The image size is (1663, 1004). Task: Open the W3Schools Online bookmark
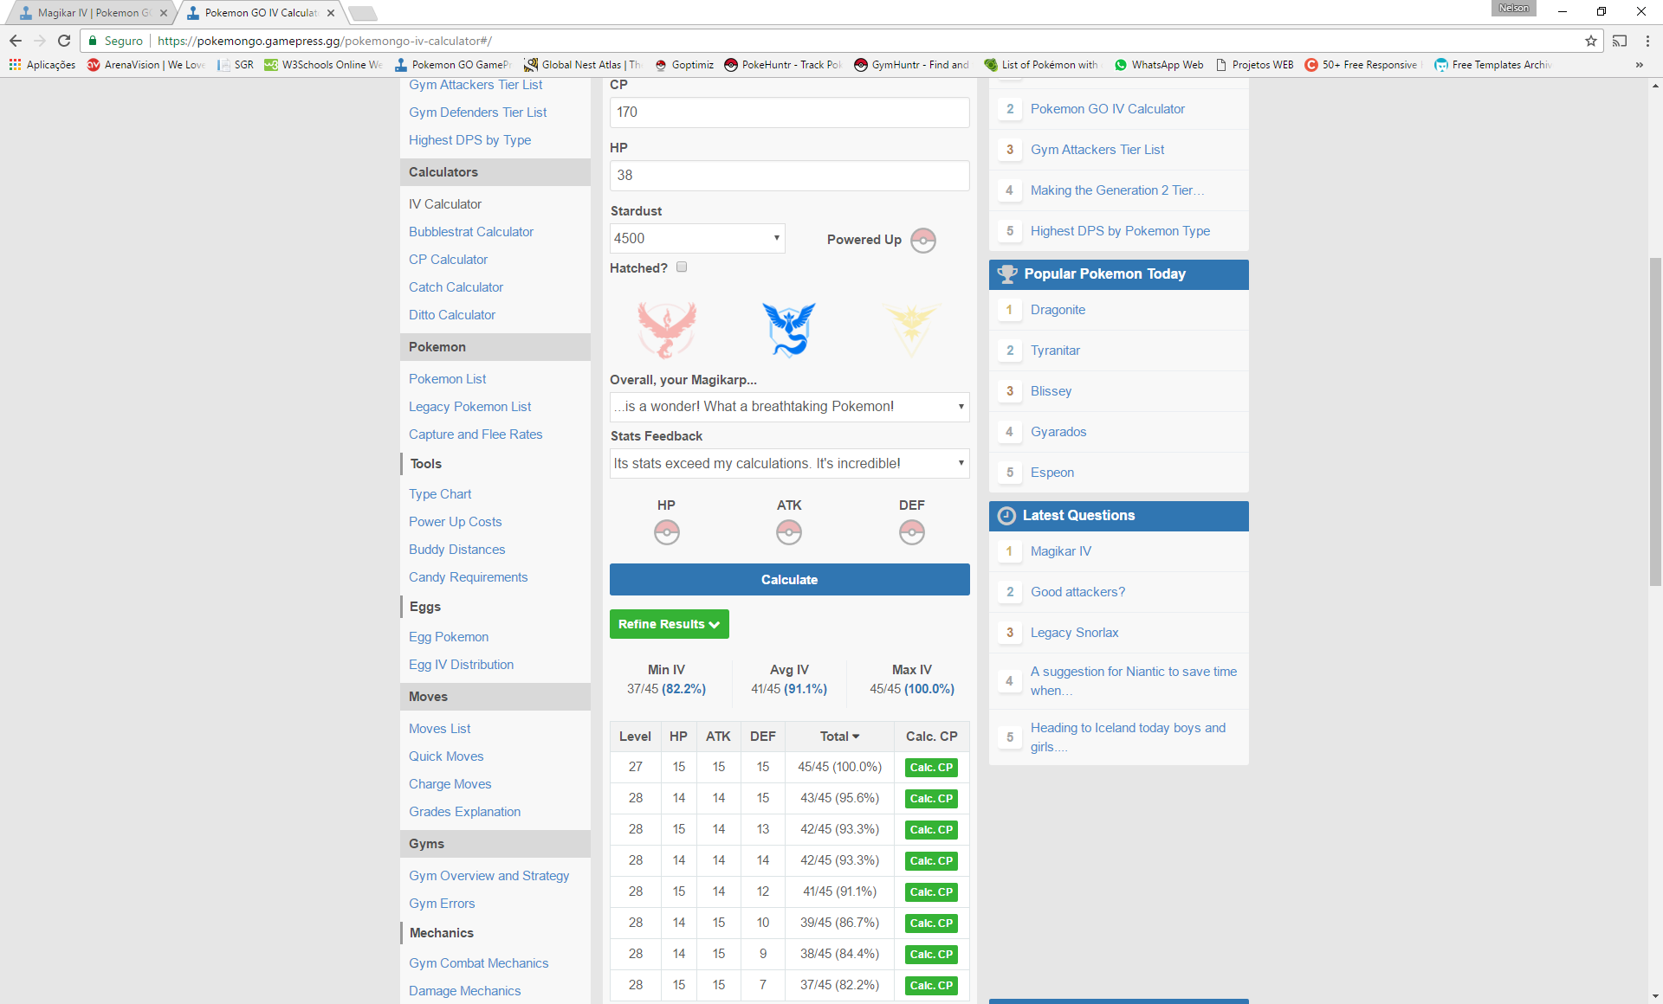[323, 65]
